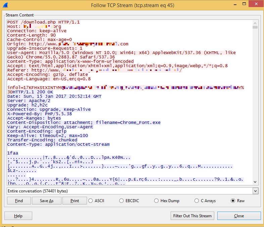Click the '1faa' chunk size line

pos(13,153)
